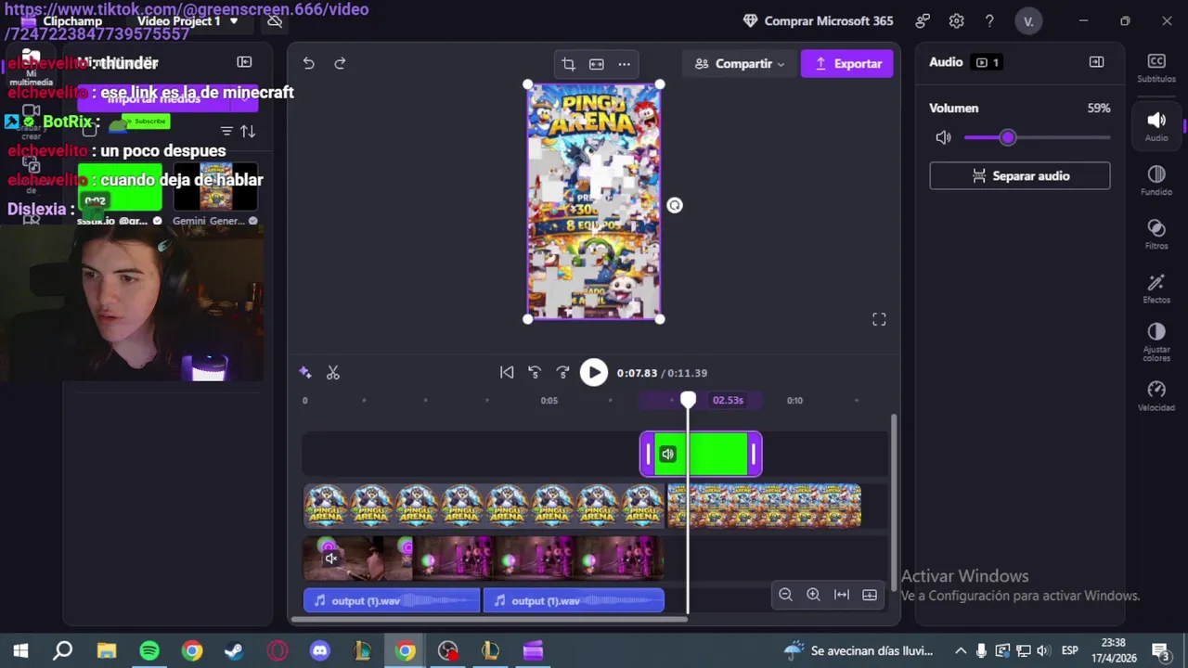Open Spotify from taskbar
The height and width of the screenshot is (668, 1188).
point(149,650)
